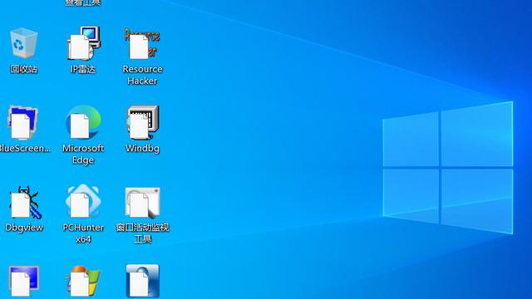Click the 'Windbg' text label
The width and height of the screenshot is (532, 299).
142,149
